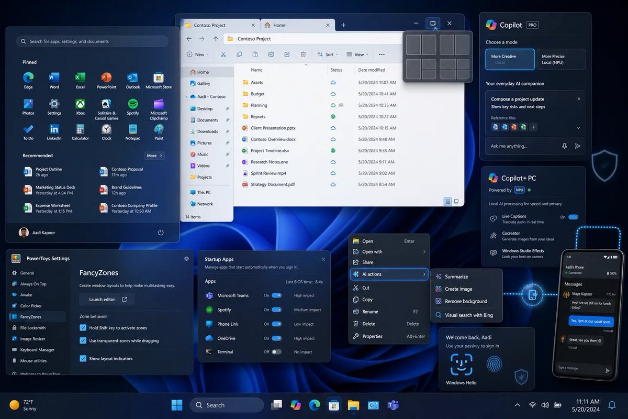
Task: Click the Cut scissors icon in File Explorer toolbar
Action: [x=223, y=54]
